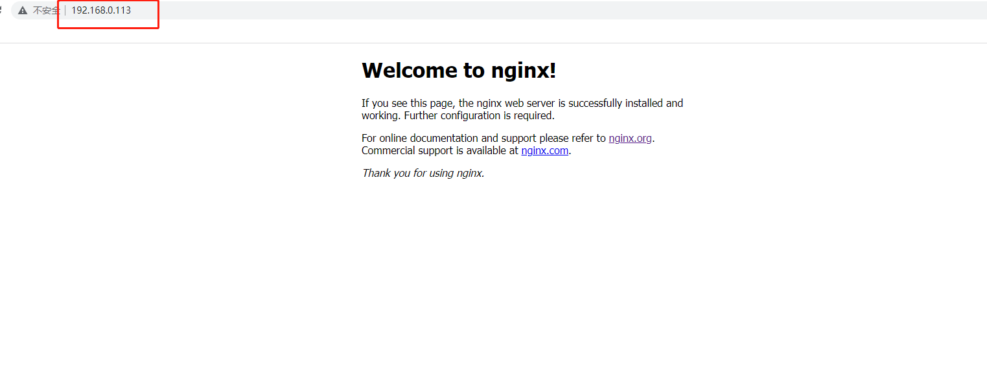Viewport: 987px width, 388px height.
Task: Click the 192.168.0.113 address in URL bar
Action: coord(101,10)
